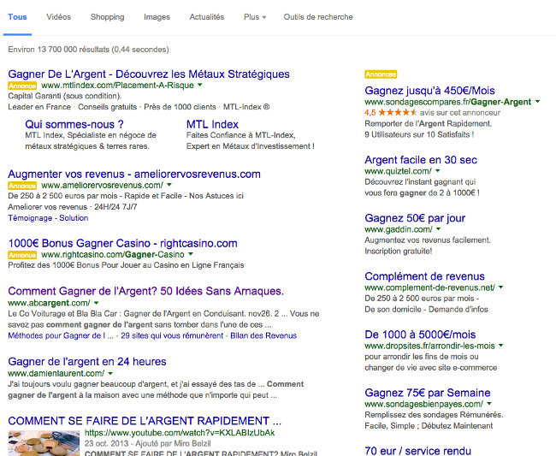Open 1000€ Bonus Gagner Casino ad
The image size is (556, 456).
[122, 243]
